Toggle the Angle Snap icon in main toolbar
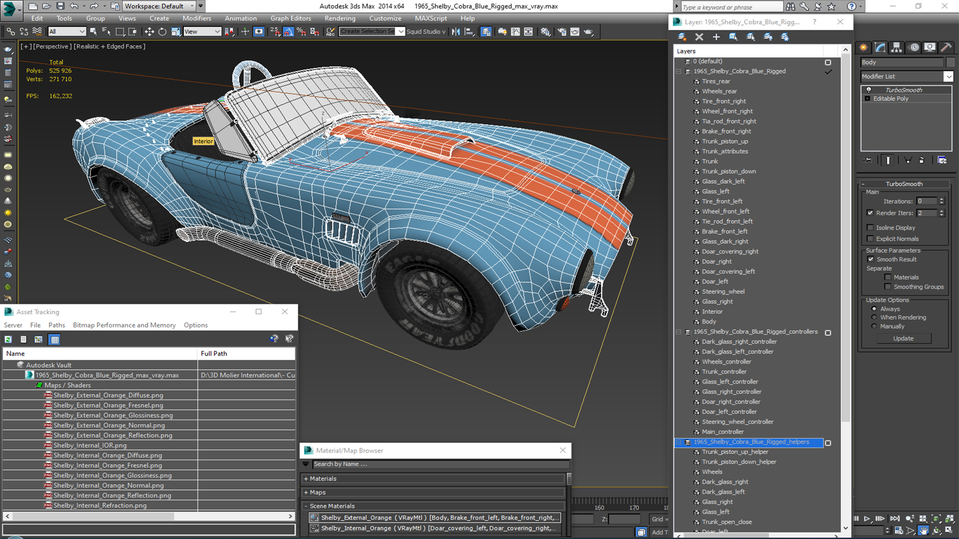 (x=288, y=31)
